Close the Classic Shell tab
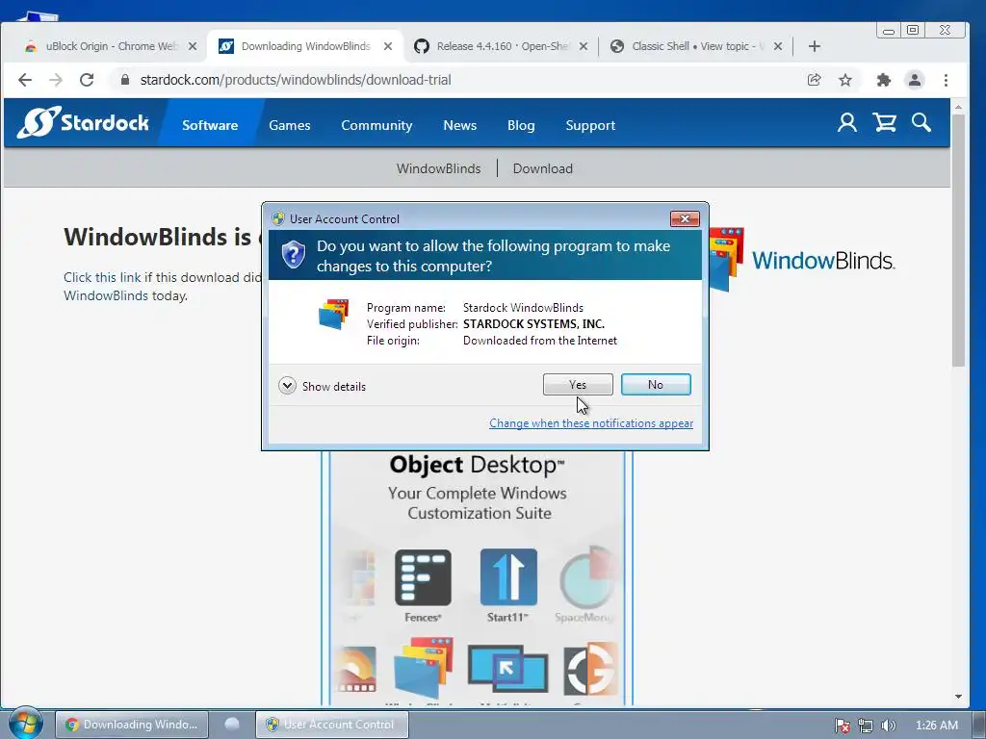The image size is (986, 739). pos(778,46)
